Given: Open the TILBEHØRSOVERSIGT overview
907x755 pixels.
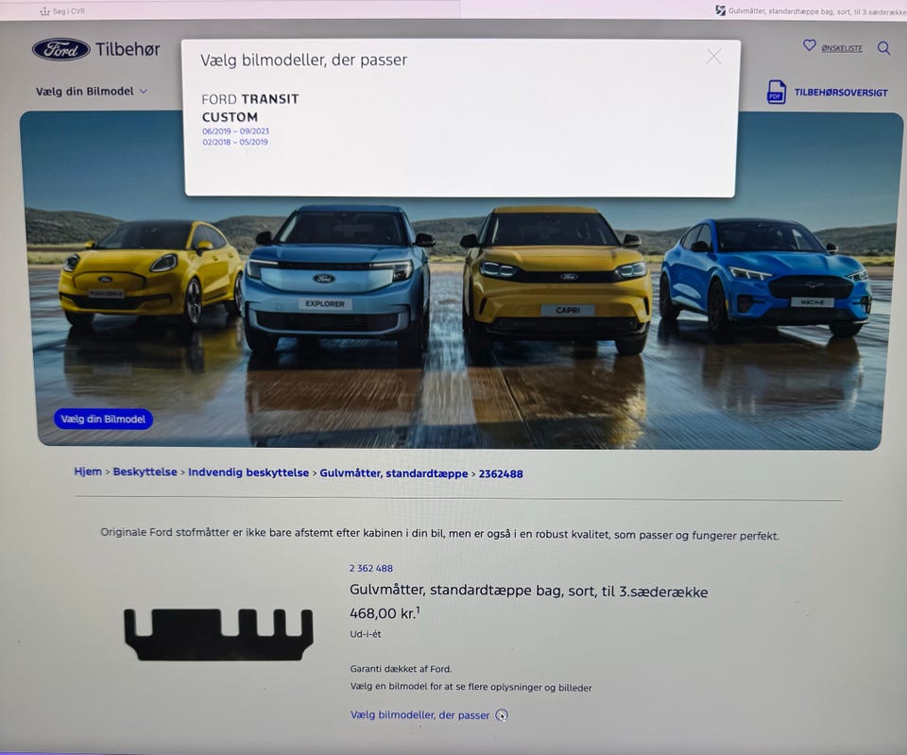Looking at the screenshot, I should click(839, 93).
